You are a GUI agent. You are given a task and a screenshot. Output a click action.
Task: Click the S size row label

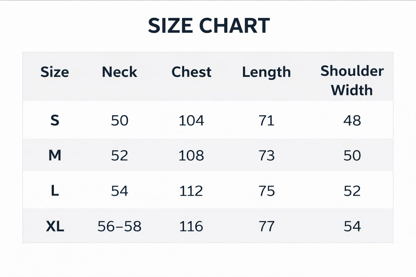[55, 120]
